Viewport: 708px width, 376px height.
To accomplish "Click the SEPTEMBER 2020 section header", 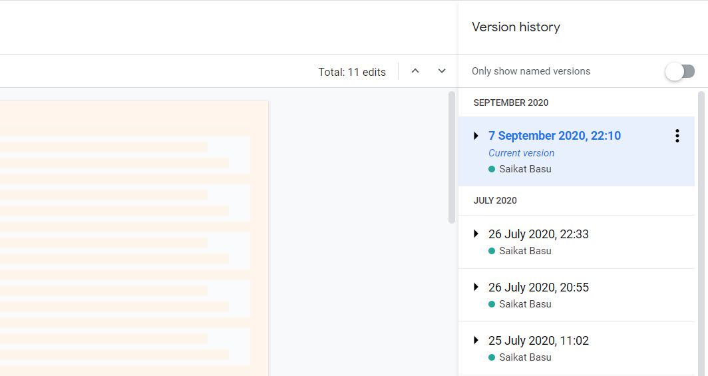I will (x=511, y=102).
